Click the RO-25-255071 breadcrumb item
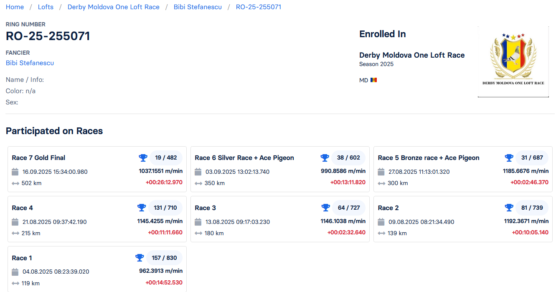The width and height of the screenshot is (556, 292). pyautogui.click(x=258, y=7)
